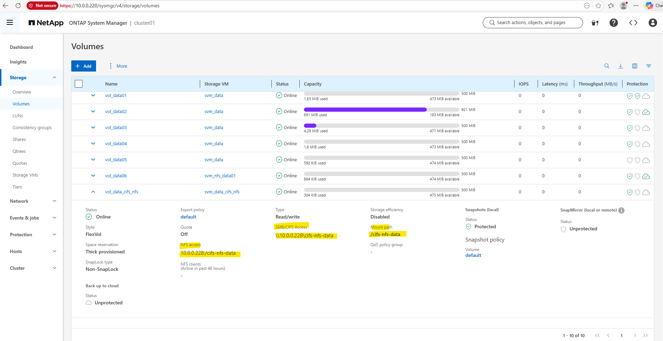Screen dimensions: 663x341
Task: Click the vol_data02 capacity usage bar
Action: pyautogui.click(x=365, y=110)
